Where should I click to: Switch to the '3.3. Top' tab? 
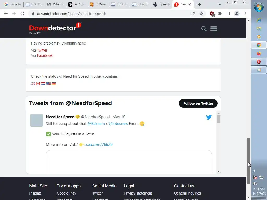click(34, 4)
